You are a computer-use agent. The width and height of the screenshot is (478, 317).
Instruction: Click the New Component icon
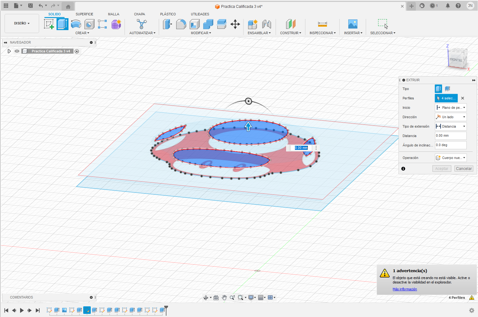coord(253,24)
